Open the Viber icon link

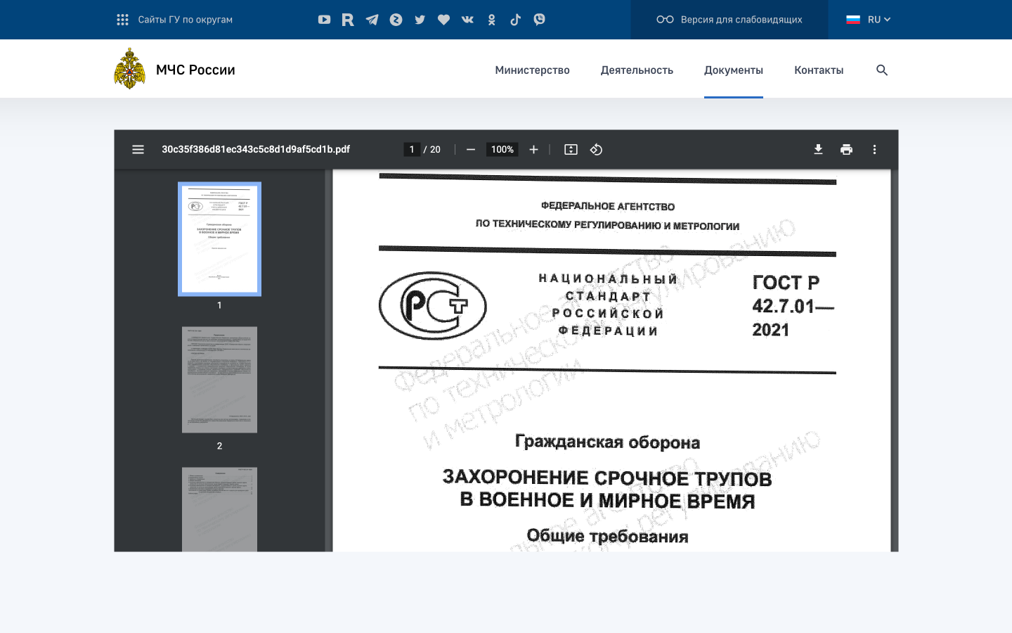(x=539, y=20)
